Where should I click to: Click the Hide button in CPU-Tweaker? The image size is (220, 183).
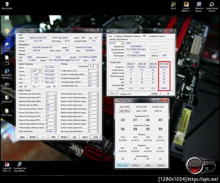(54, 137)
